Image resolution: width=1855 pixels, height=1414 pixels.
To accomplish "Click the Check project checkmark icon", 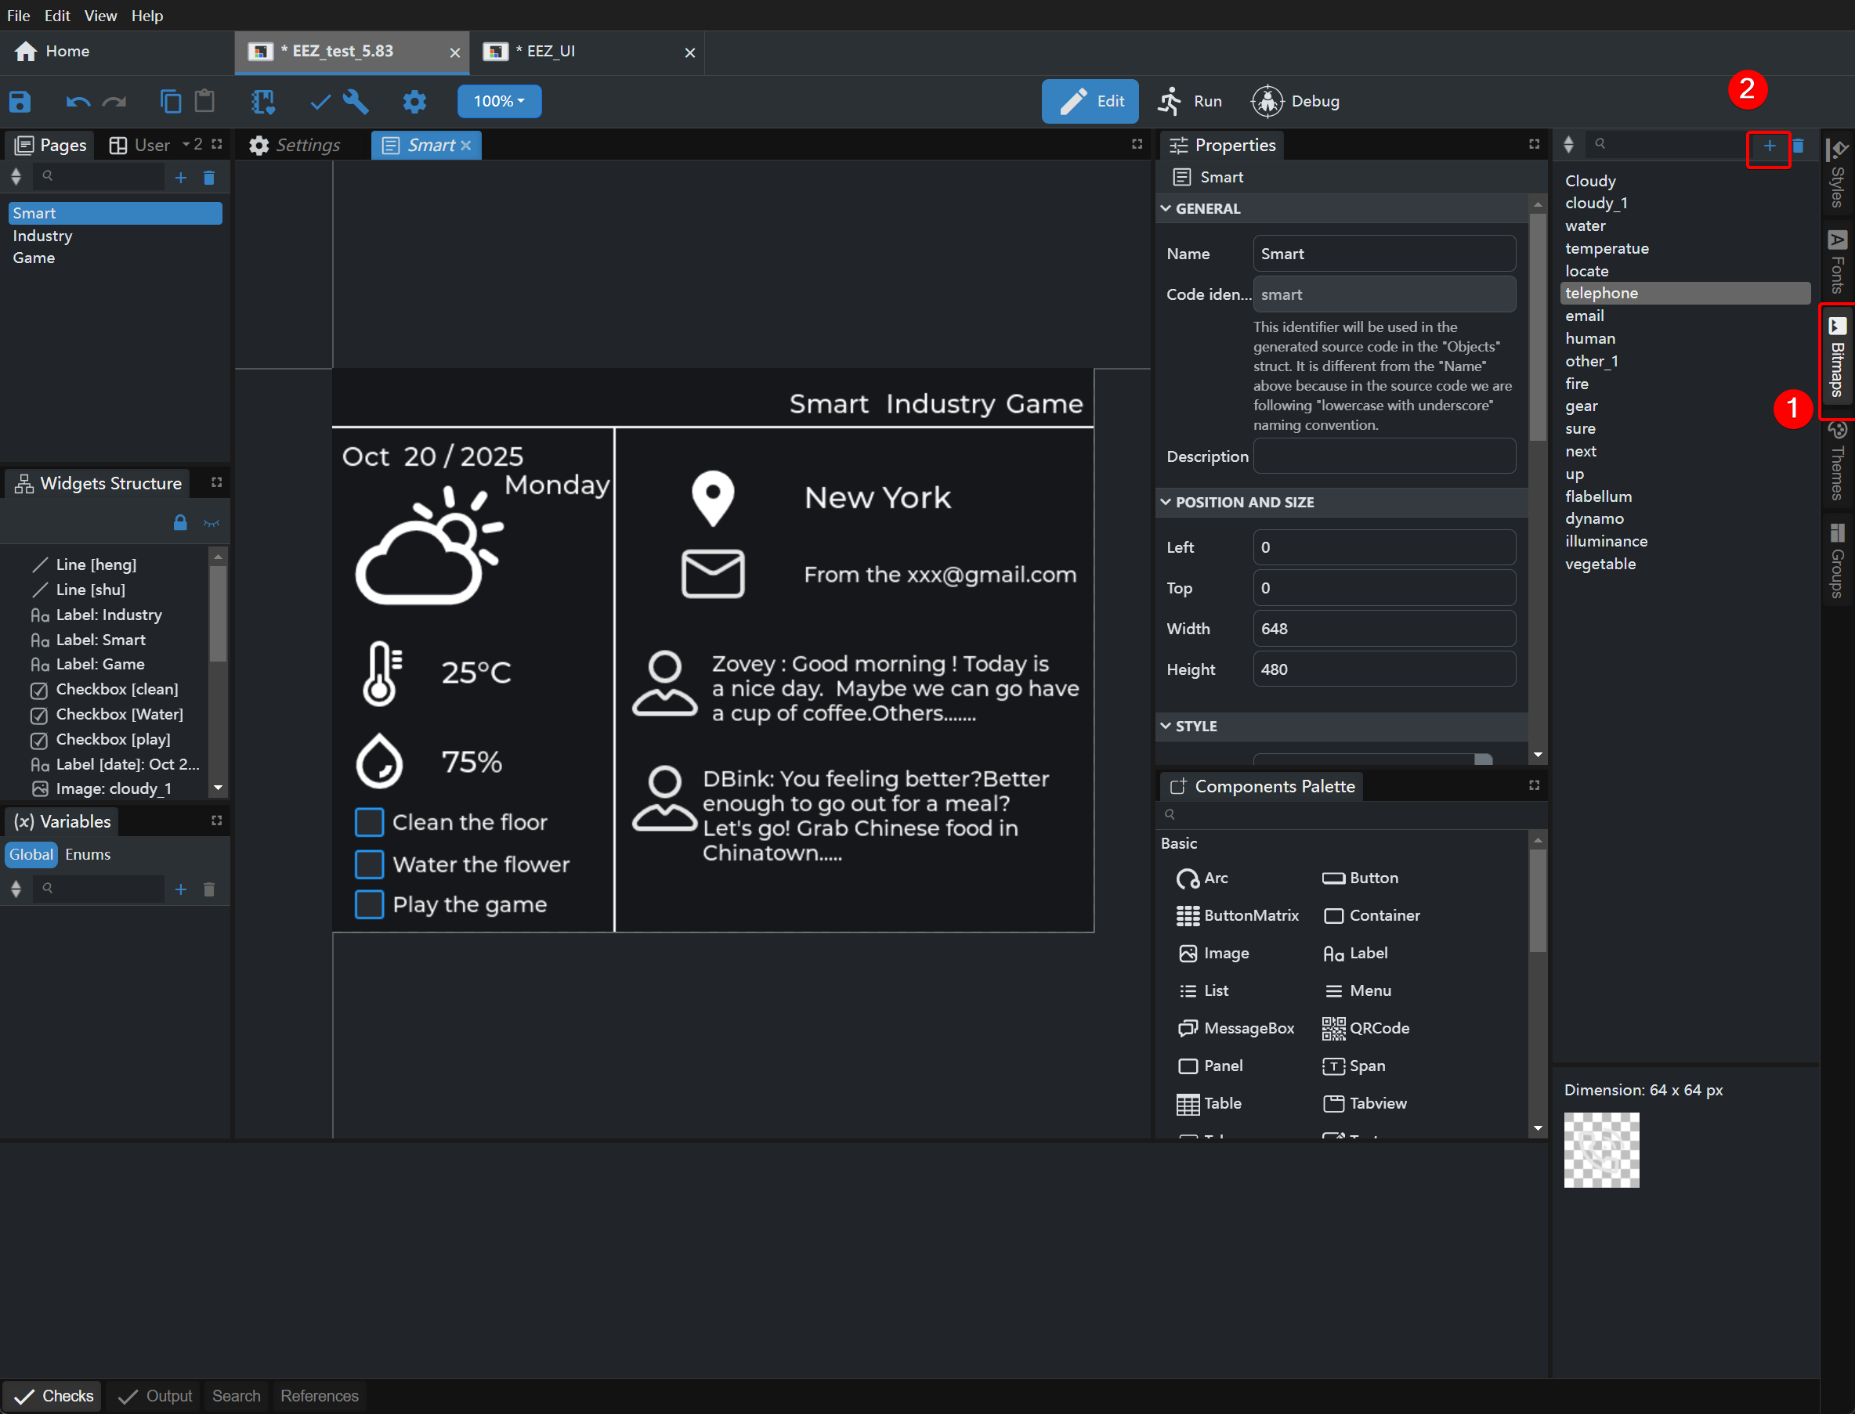I will click(320, 102).
